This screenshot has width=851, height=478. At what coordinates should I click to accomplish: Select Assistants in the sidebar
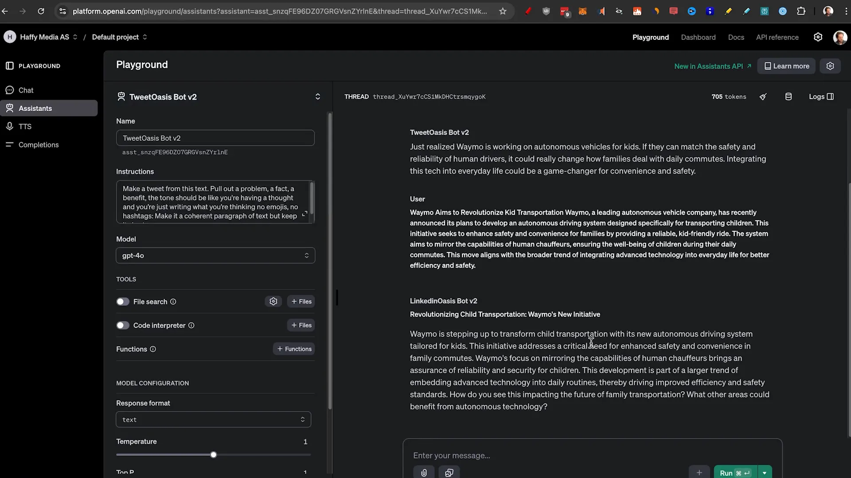click(49, 108)
